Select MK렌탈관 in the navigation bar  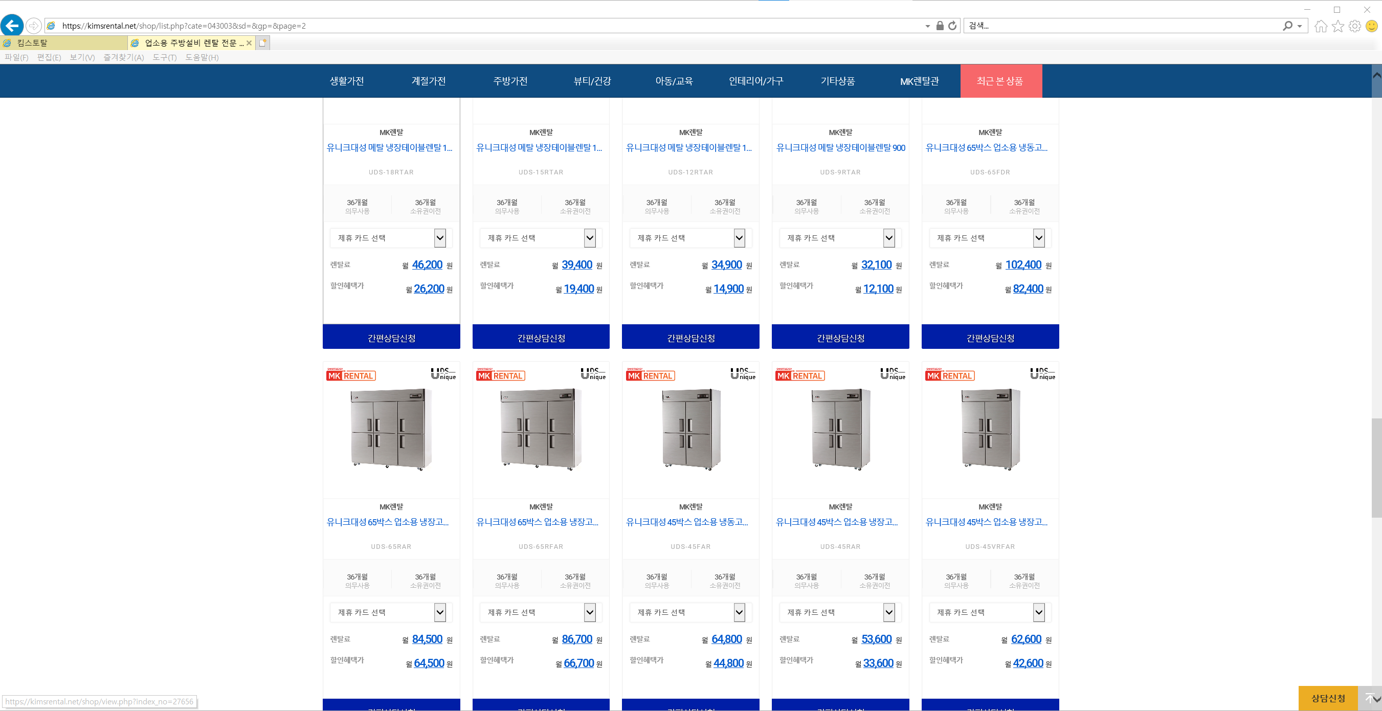coord(920,81)
